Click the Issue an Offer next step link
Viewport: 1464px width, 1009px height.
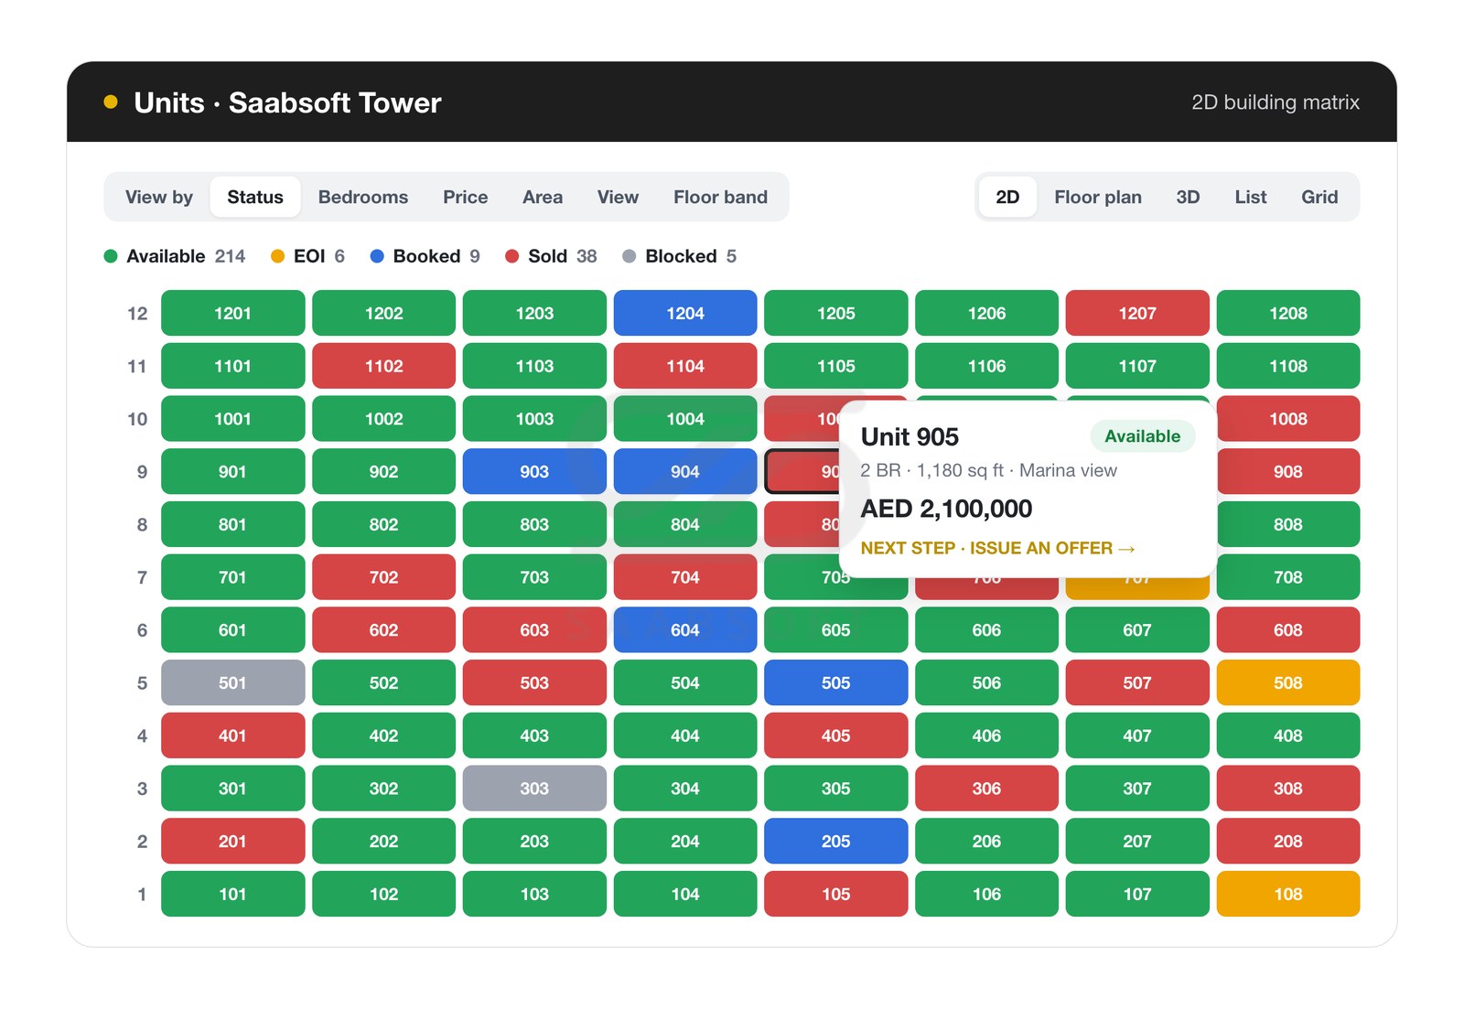[x=997, y=548]
